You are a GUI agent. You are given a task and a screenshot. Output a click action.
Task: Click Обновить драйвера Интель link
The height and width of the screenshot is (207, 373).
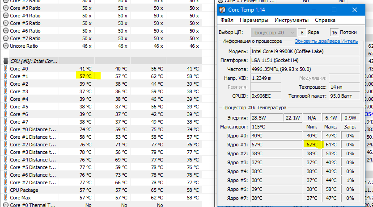(x=326, y=41)
